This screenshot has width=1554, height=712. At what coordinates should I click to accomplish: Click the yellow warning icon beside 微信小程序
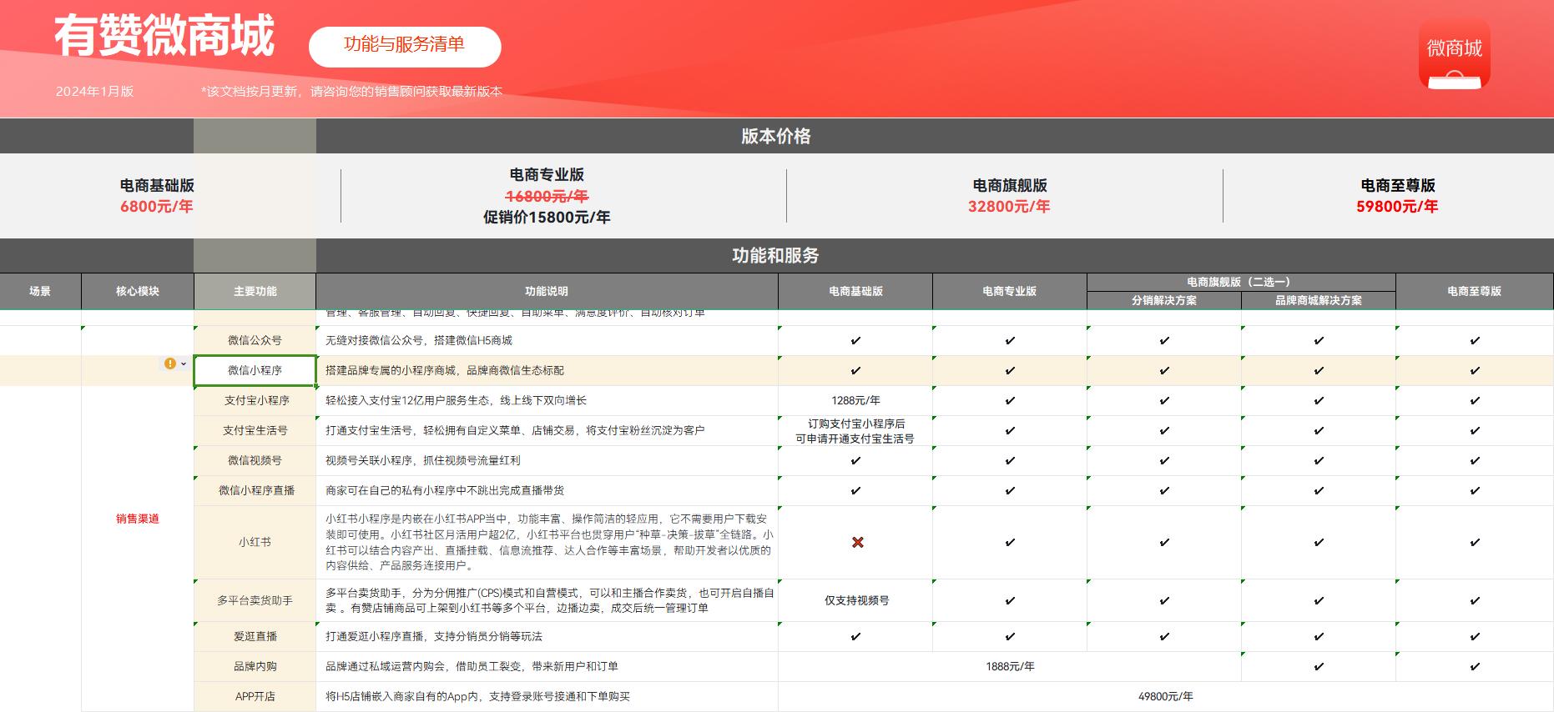pyautogui.click(x=170, y=364)
